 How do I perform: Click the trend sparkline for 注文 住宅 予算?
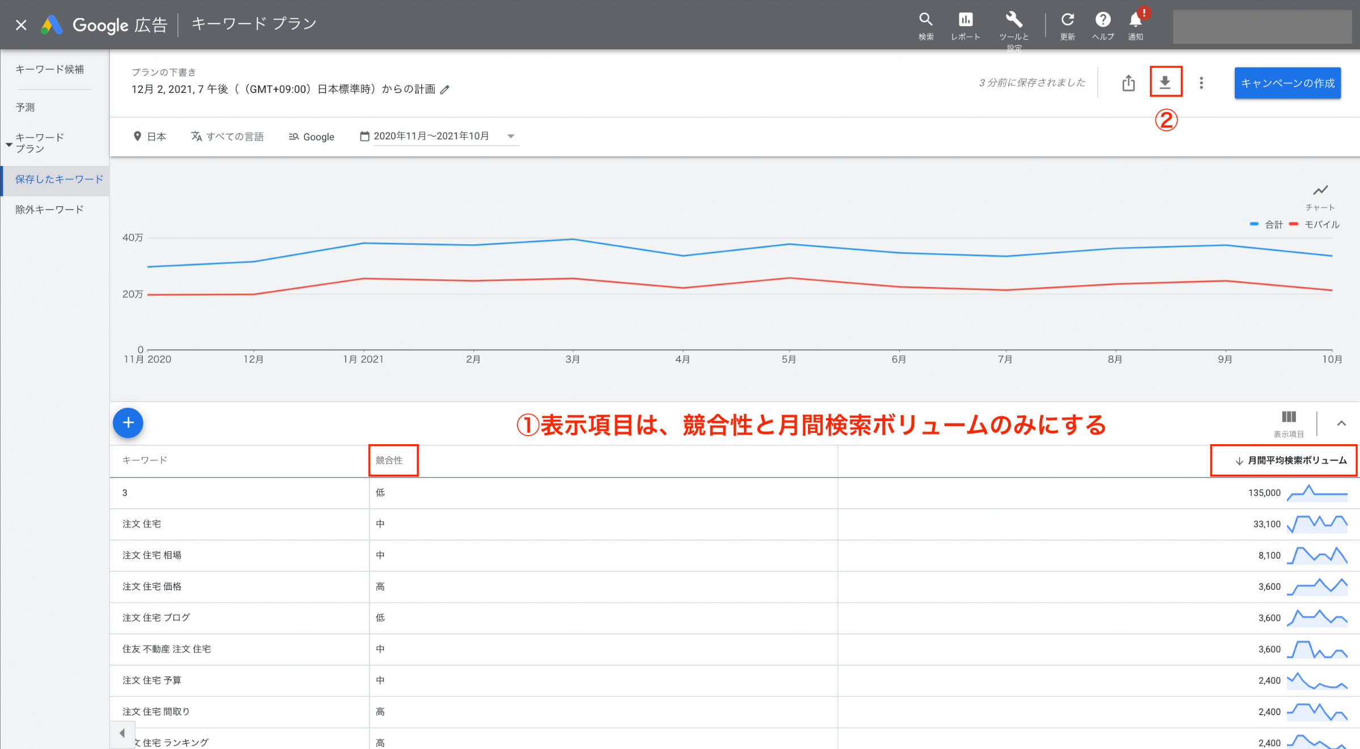[1317, 680]
